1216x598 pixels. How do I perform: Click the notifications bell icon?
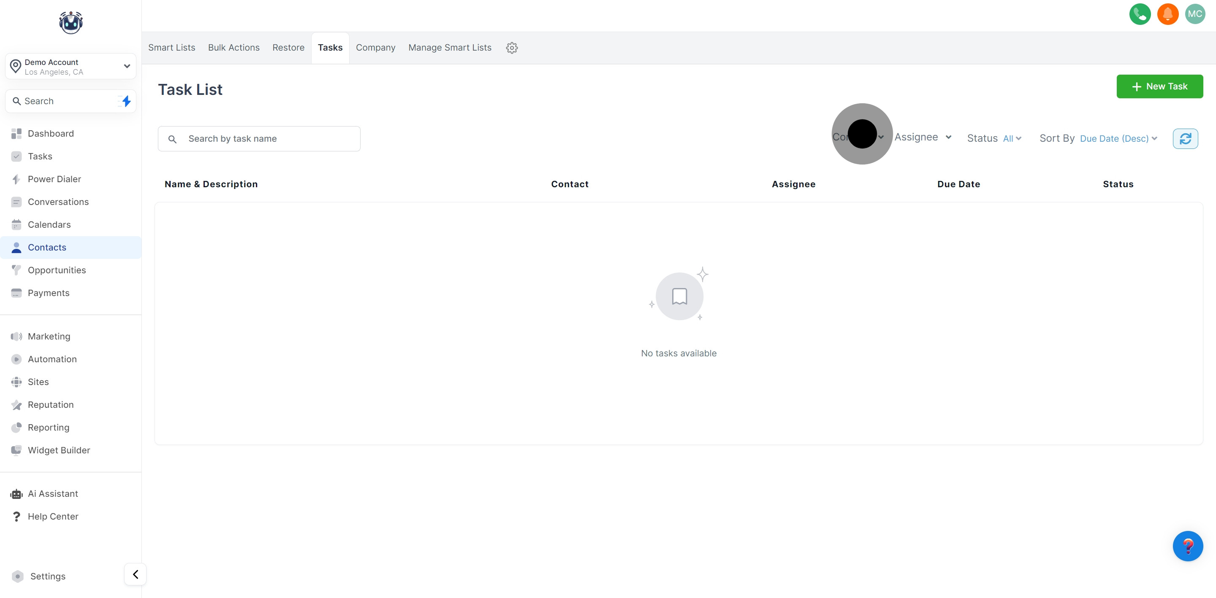coord(1168,13)
